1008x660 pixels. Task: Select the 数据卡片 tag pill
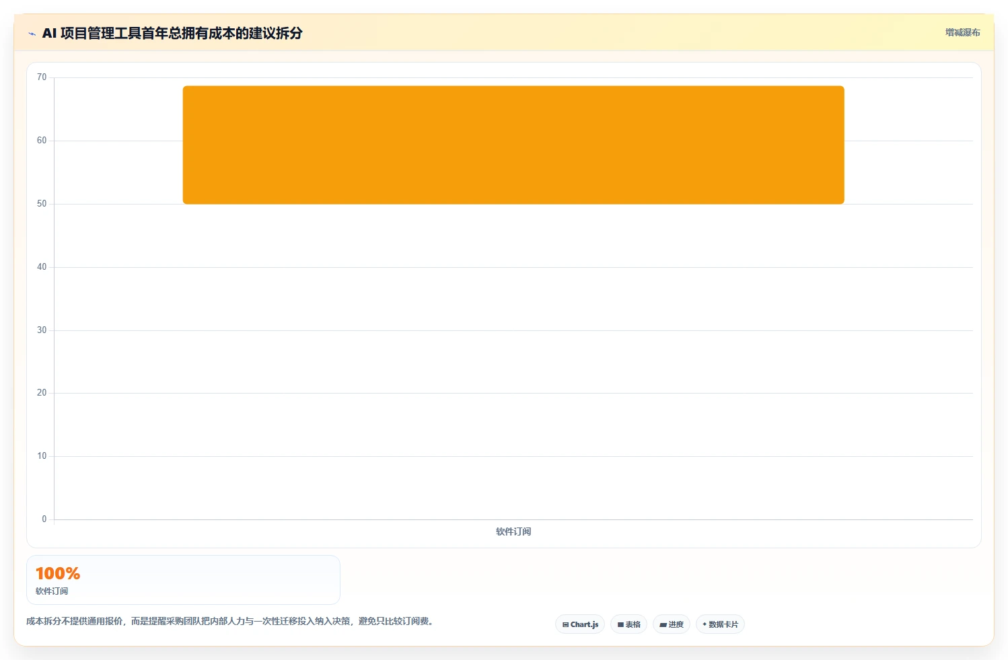[720, 624]
